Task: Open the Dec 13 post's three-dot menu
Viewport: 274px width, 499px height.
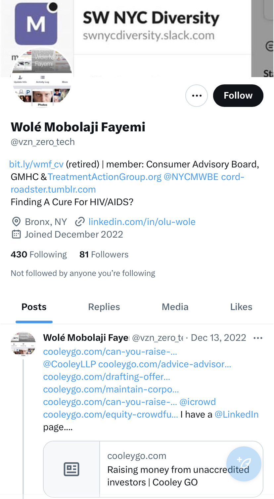Action: click(257, 338)
